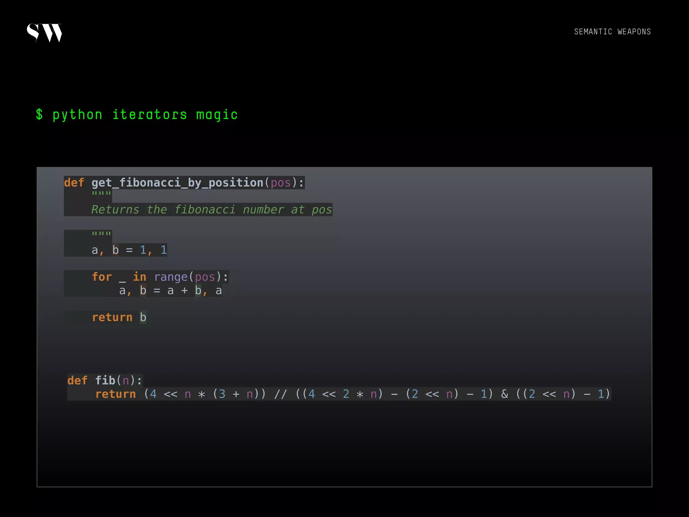Screen dimensions: 689x517
Task: Click the 'return b' line
Action: 119,317
